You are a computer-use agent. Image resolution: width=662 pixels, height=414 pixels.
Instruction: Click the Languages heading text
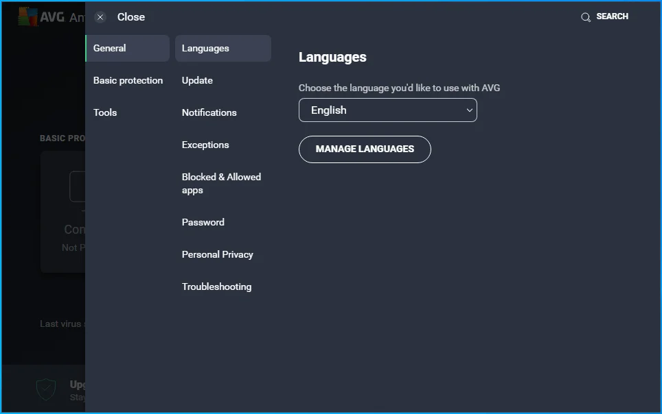point(332,57)
